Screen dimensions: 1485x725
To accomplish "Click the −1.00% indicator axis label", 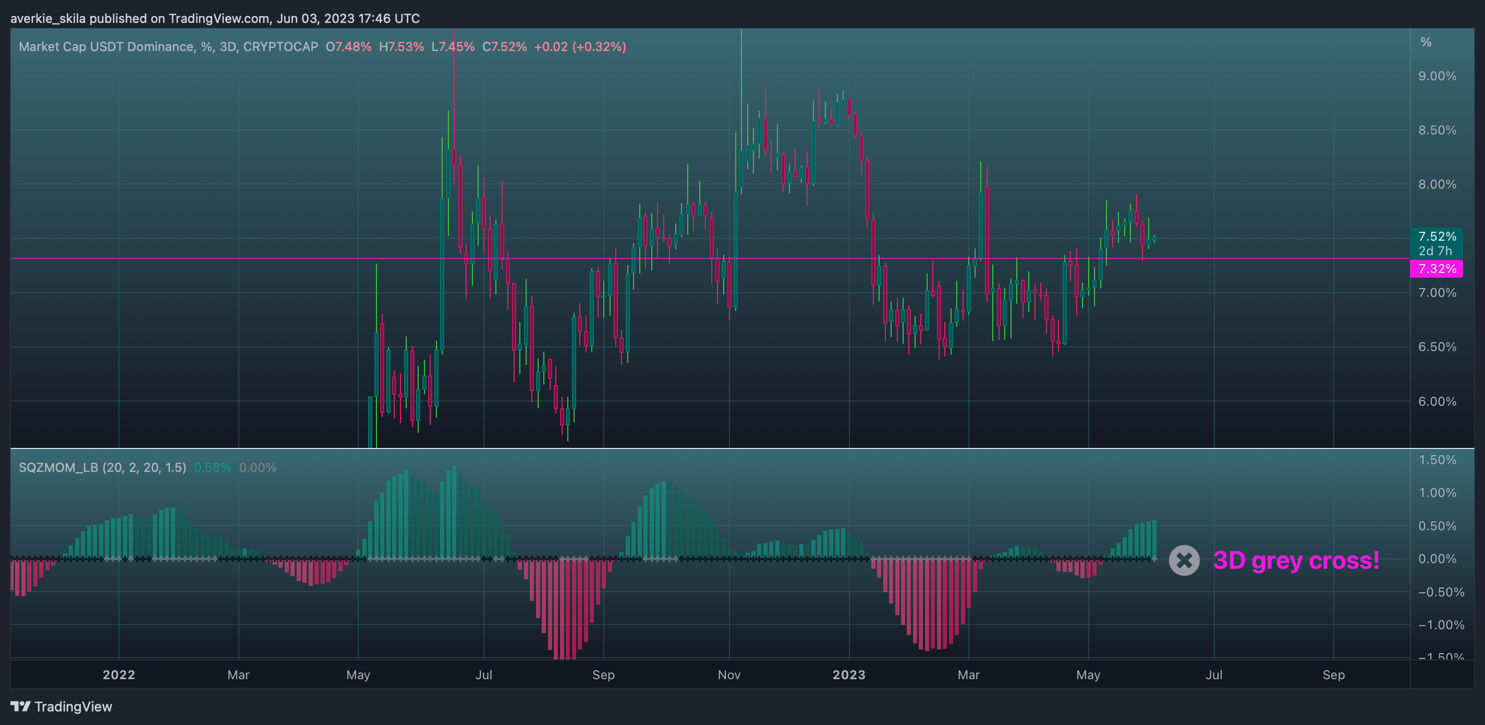I will (1441, 625).
